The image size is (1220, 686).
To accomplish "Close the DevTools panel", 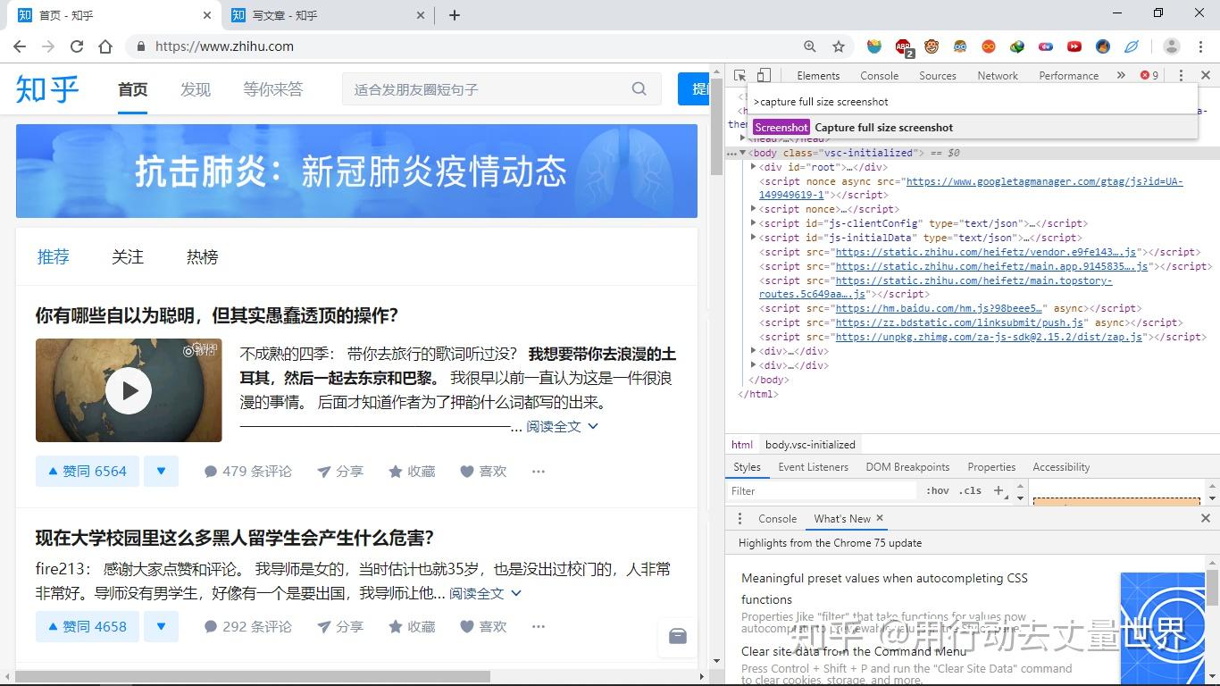I will [x=1205, y=75].
